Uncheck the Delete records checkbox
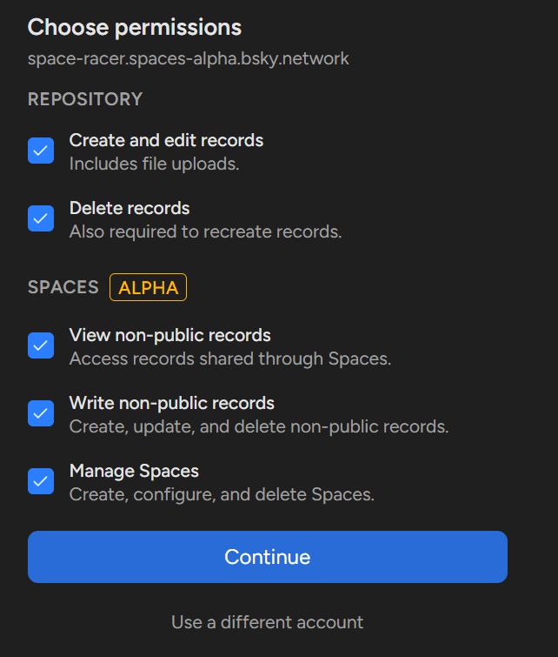Screen dimensions: 558x657 (41, 218)
